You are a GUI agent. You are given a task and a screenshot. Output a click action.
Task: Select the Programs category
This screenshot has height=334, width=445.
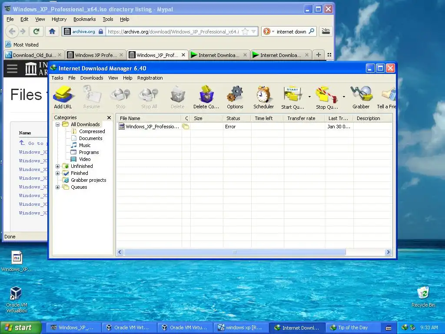point(89,152)
